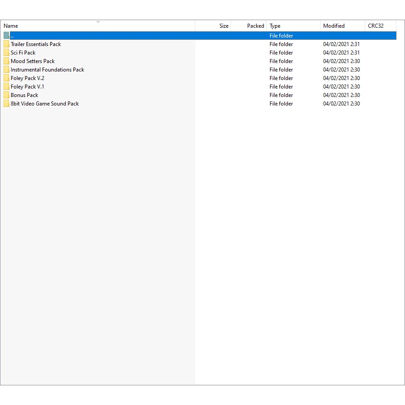Sort by the Modified column header
Viewport: 405px width, 405px height.
pyautogui.click(x=334, y=26)
